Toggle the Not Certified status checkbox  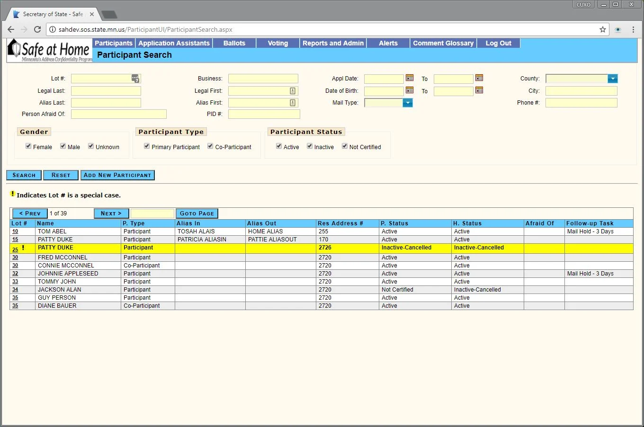click(x=345, y=146)
